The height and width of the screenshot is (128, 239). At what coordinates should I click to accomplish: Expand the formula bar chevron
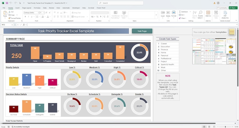click(x=237, y=25)
